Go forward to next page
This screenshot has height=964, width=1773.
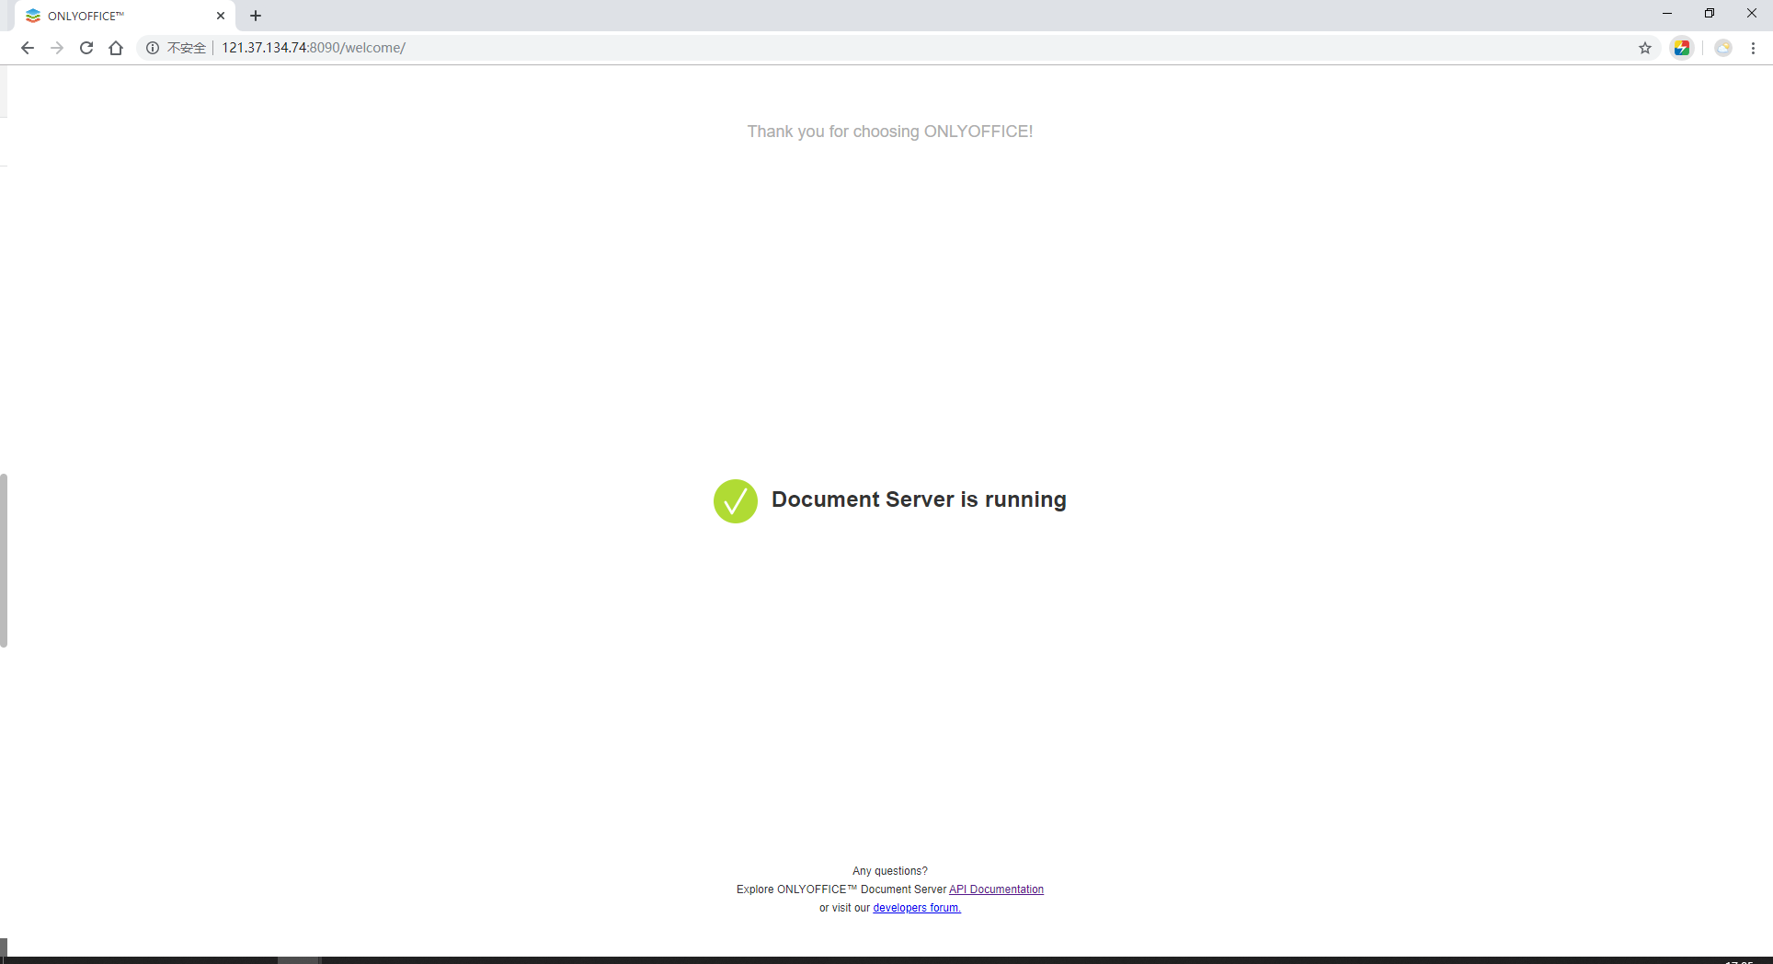57,48
